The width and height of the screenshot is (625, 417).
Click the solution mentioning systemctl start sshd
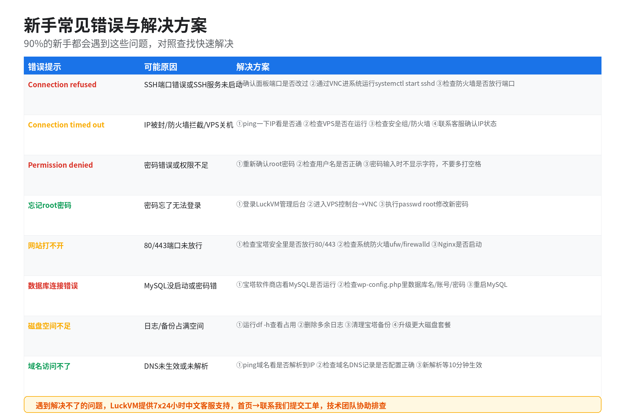(x=376, y=83)
